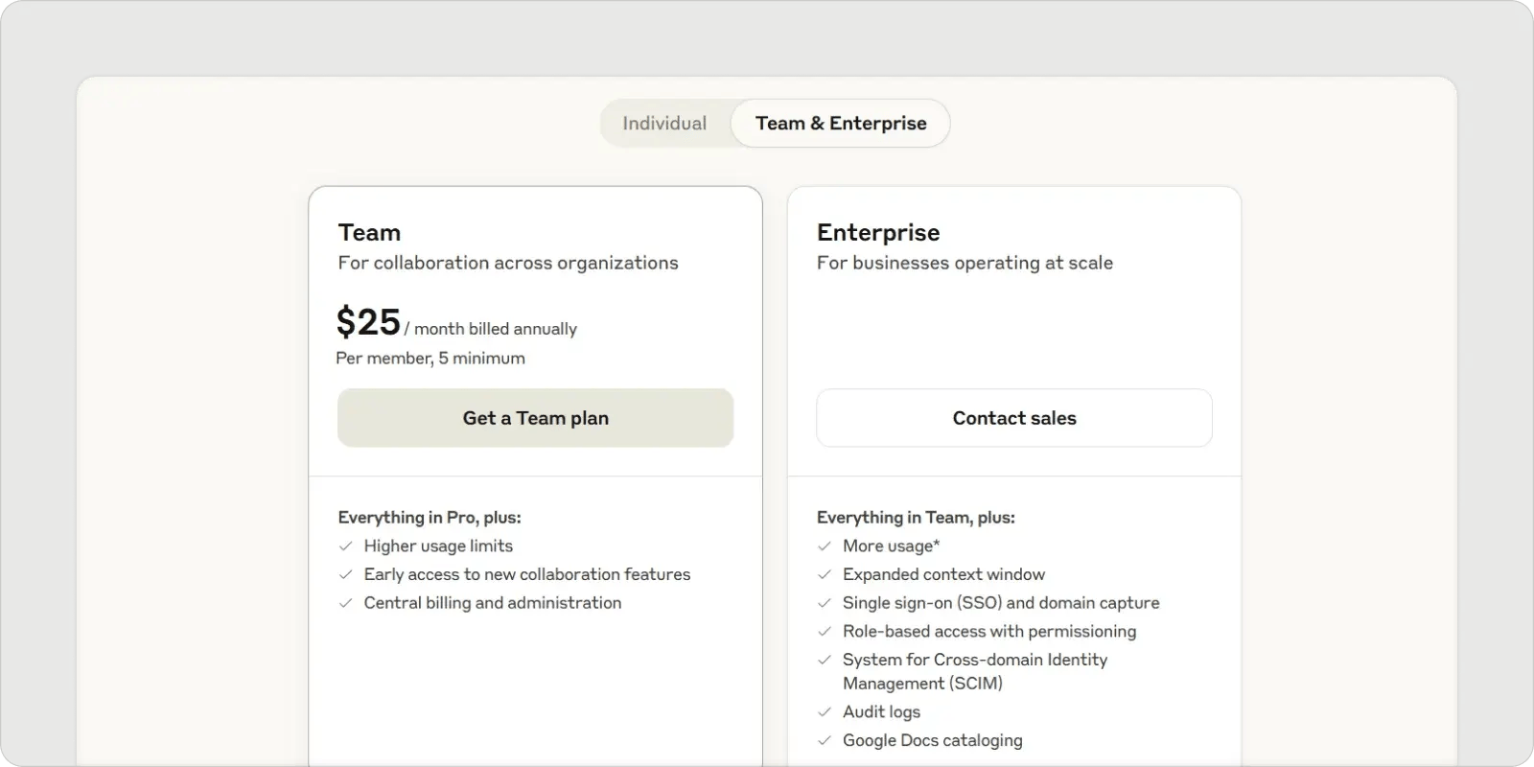
Task: Click the 'More usage*' feature
Action: click(x=891, y=546)
